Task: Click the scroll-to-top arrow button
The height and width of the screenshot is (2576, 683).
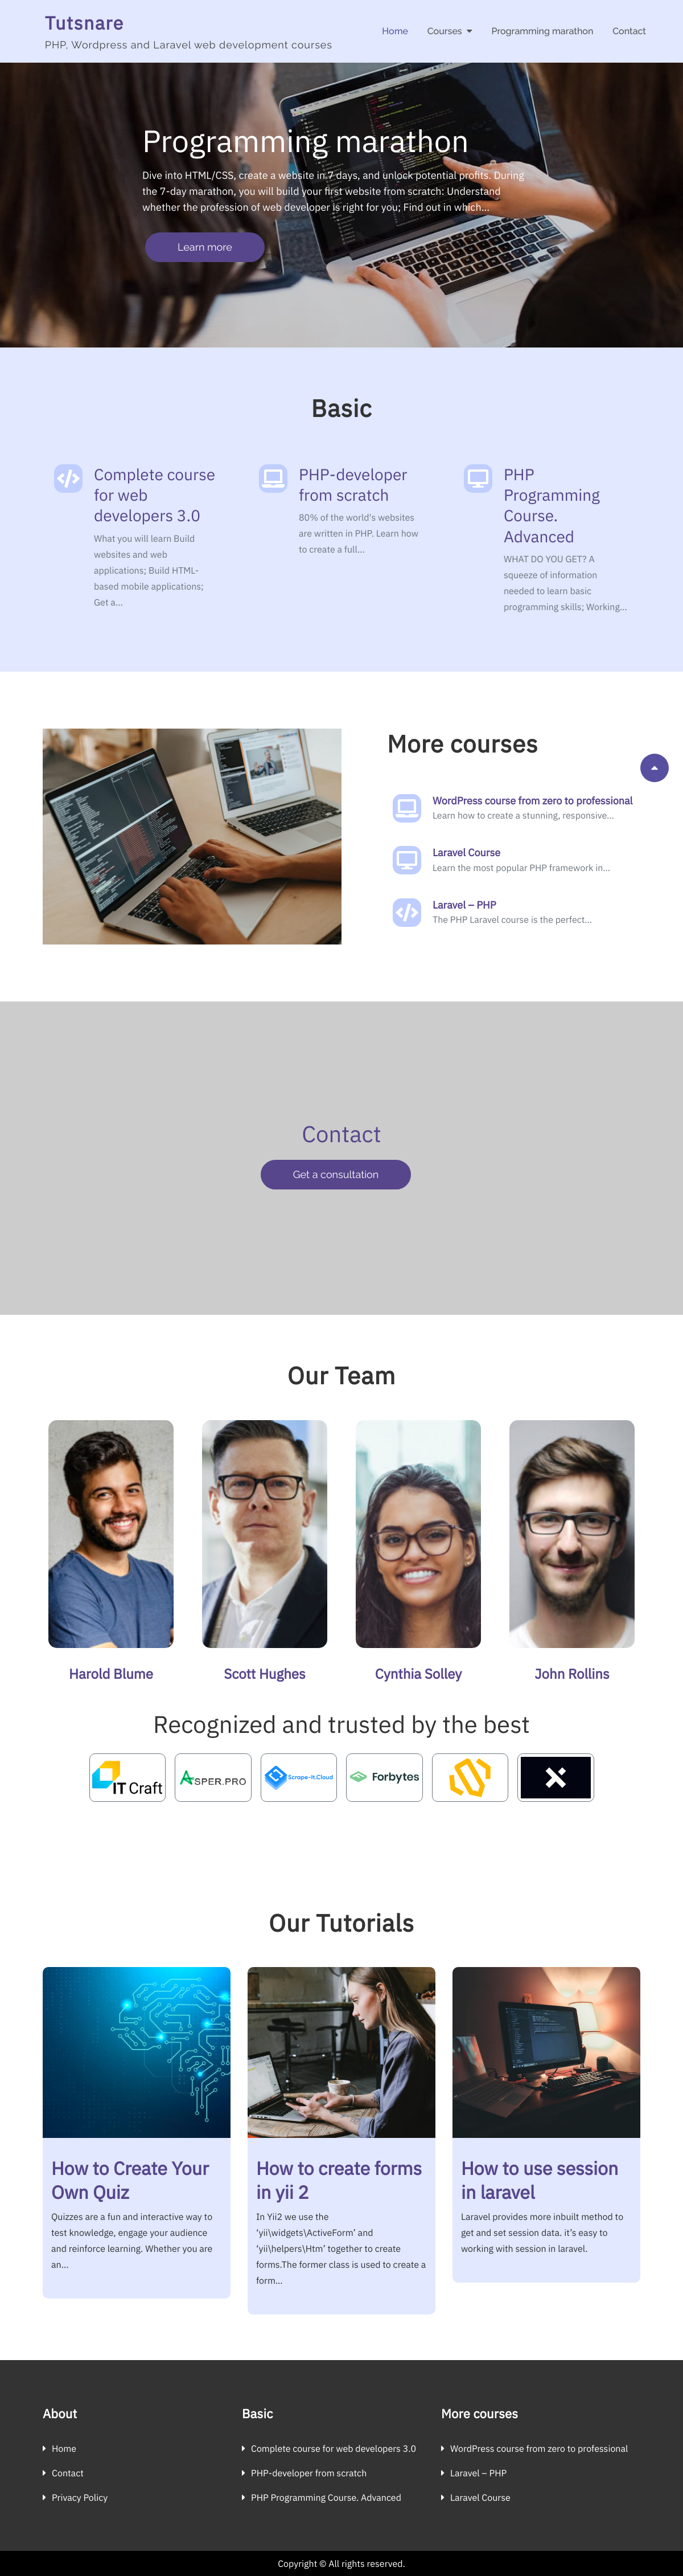Action: 654,767
